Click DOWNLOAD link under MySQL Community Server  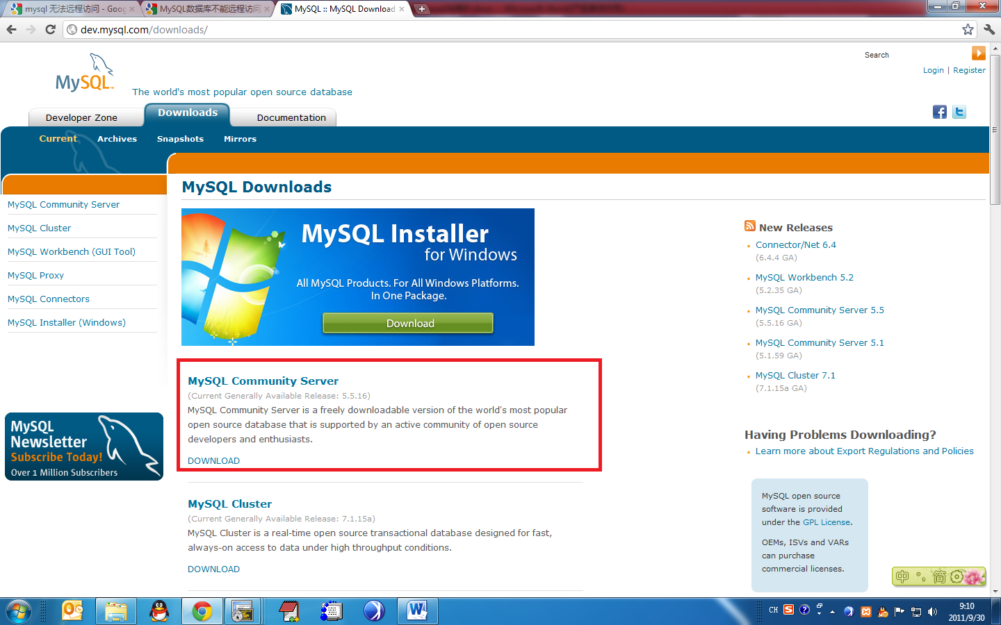click(x=213, y=460)
